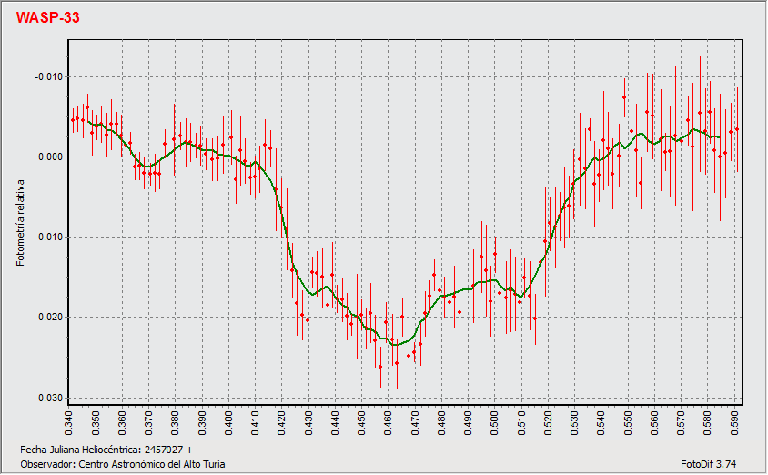
Task: Select the -0.010 y-axis tick label
Action: pos(48,76)
